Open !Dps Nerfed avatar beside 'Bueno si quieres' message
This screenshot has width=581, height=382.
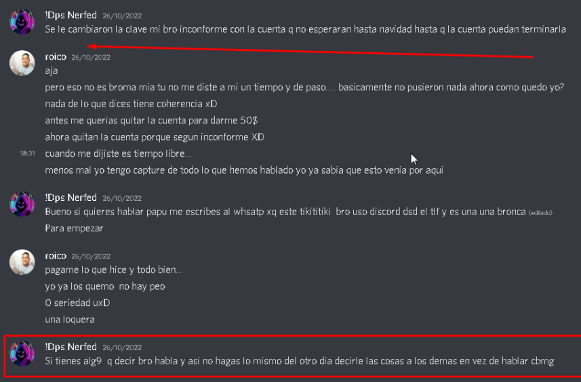pyautogui.click(x=22, y=204)
